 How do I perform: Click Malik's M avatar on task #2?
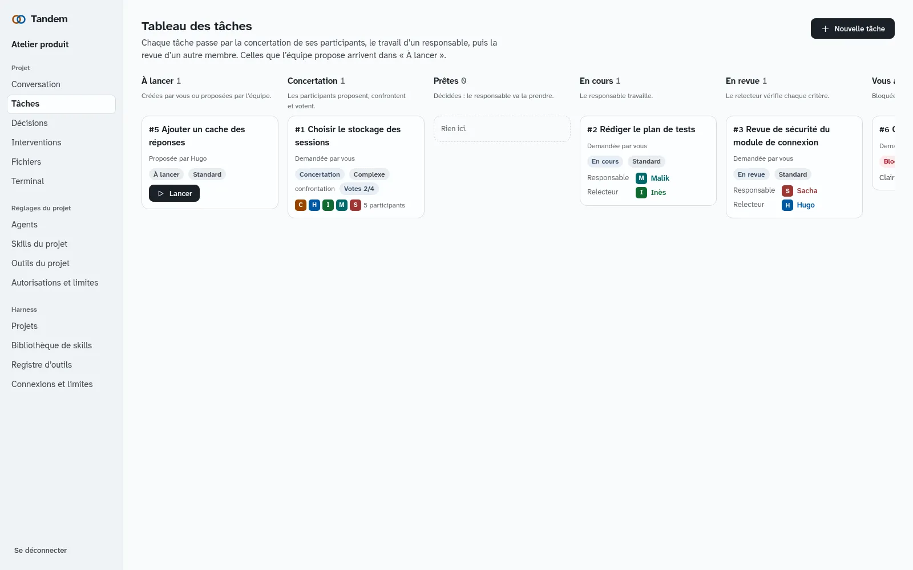641,178
